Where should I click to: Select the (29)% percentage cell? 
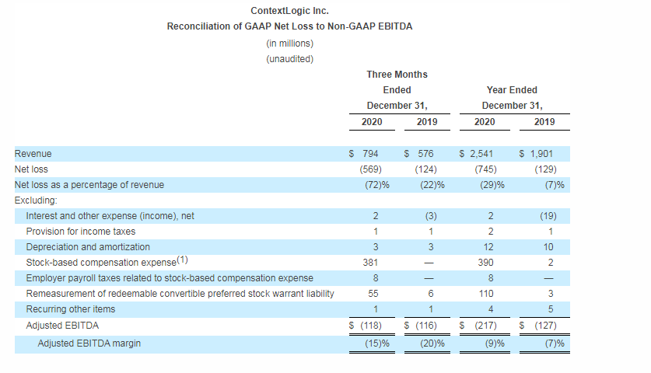pyautogui.click(x=492, y=185)
